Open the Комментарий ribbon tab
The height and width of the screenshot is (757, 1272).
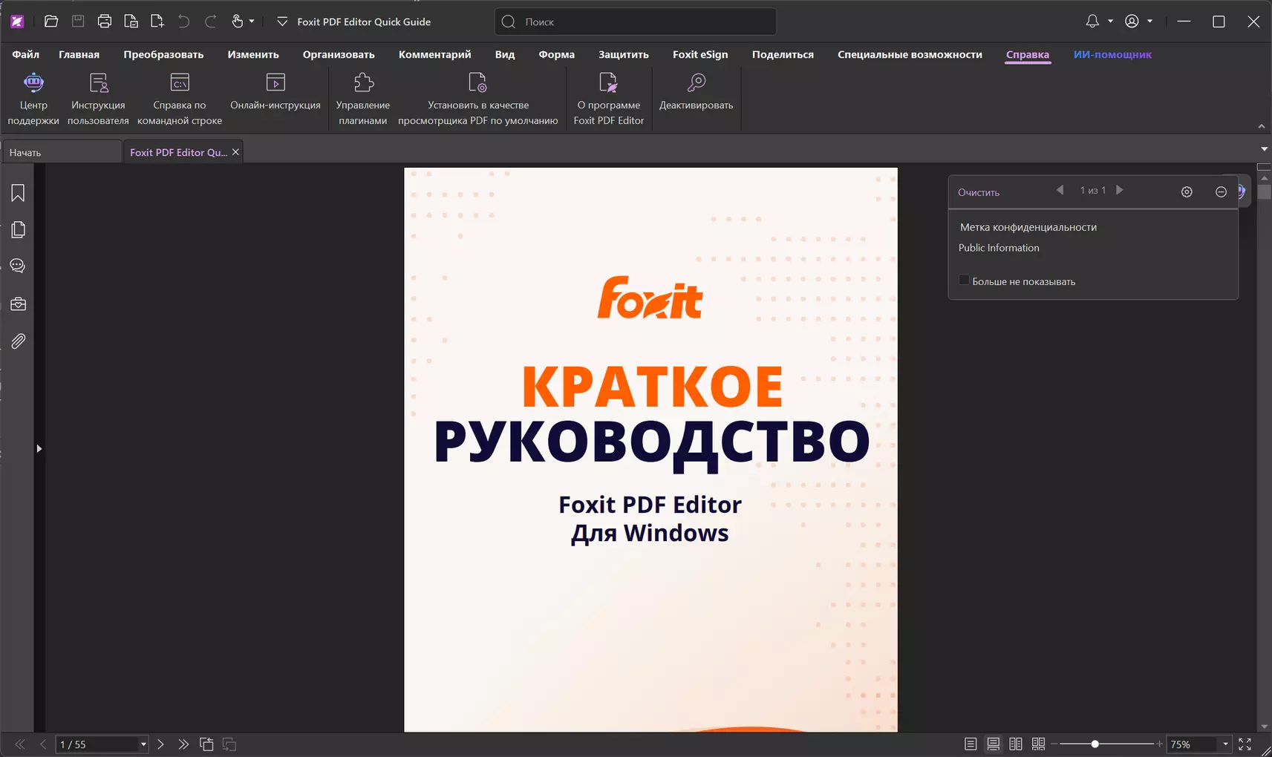coord(434,54)
